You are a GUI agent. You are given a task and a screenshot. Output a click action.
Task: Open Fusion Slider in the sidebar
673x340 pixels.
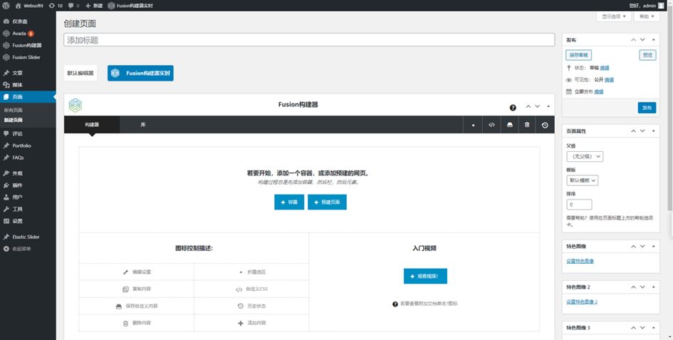[26, 57]
